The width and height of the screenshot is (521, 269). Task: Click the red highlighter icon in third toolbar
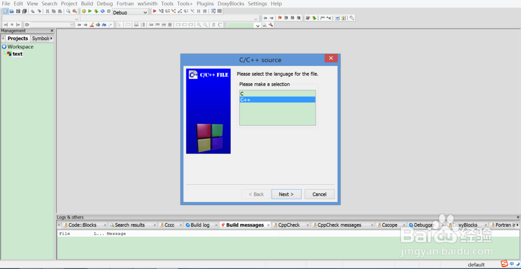[x=92, y=24]
